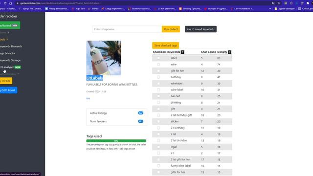Tick the checkbox for keyword label
313x176 pixels.
[158, 58]
